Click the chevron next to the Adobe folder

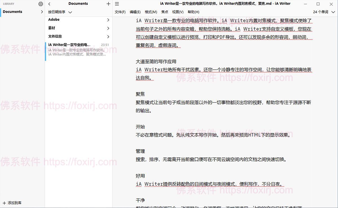pos(108,20)
